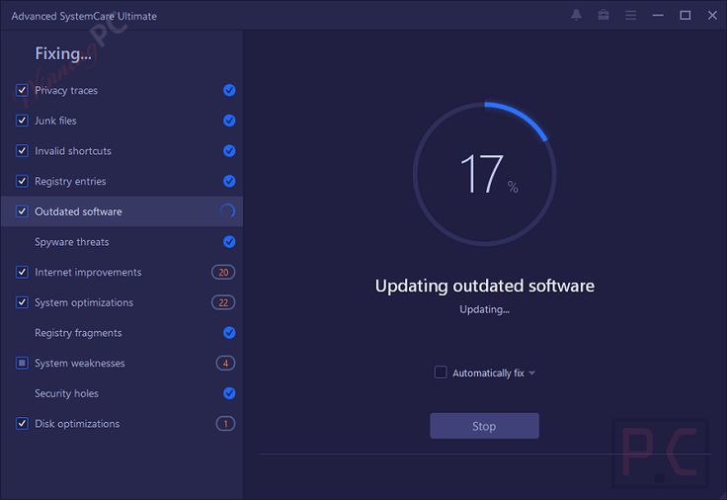The height and width of the screenshot is (500, 727).
Task: Click blue checkmark next to Spyware threats
Action: (x=229, y=242)
